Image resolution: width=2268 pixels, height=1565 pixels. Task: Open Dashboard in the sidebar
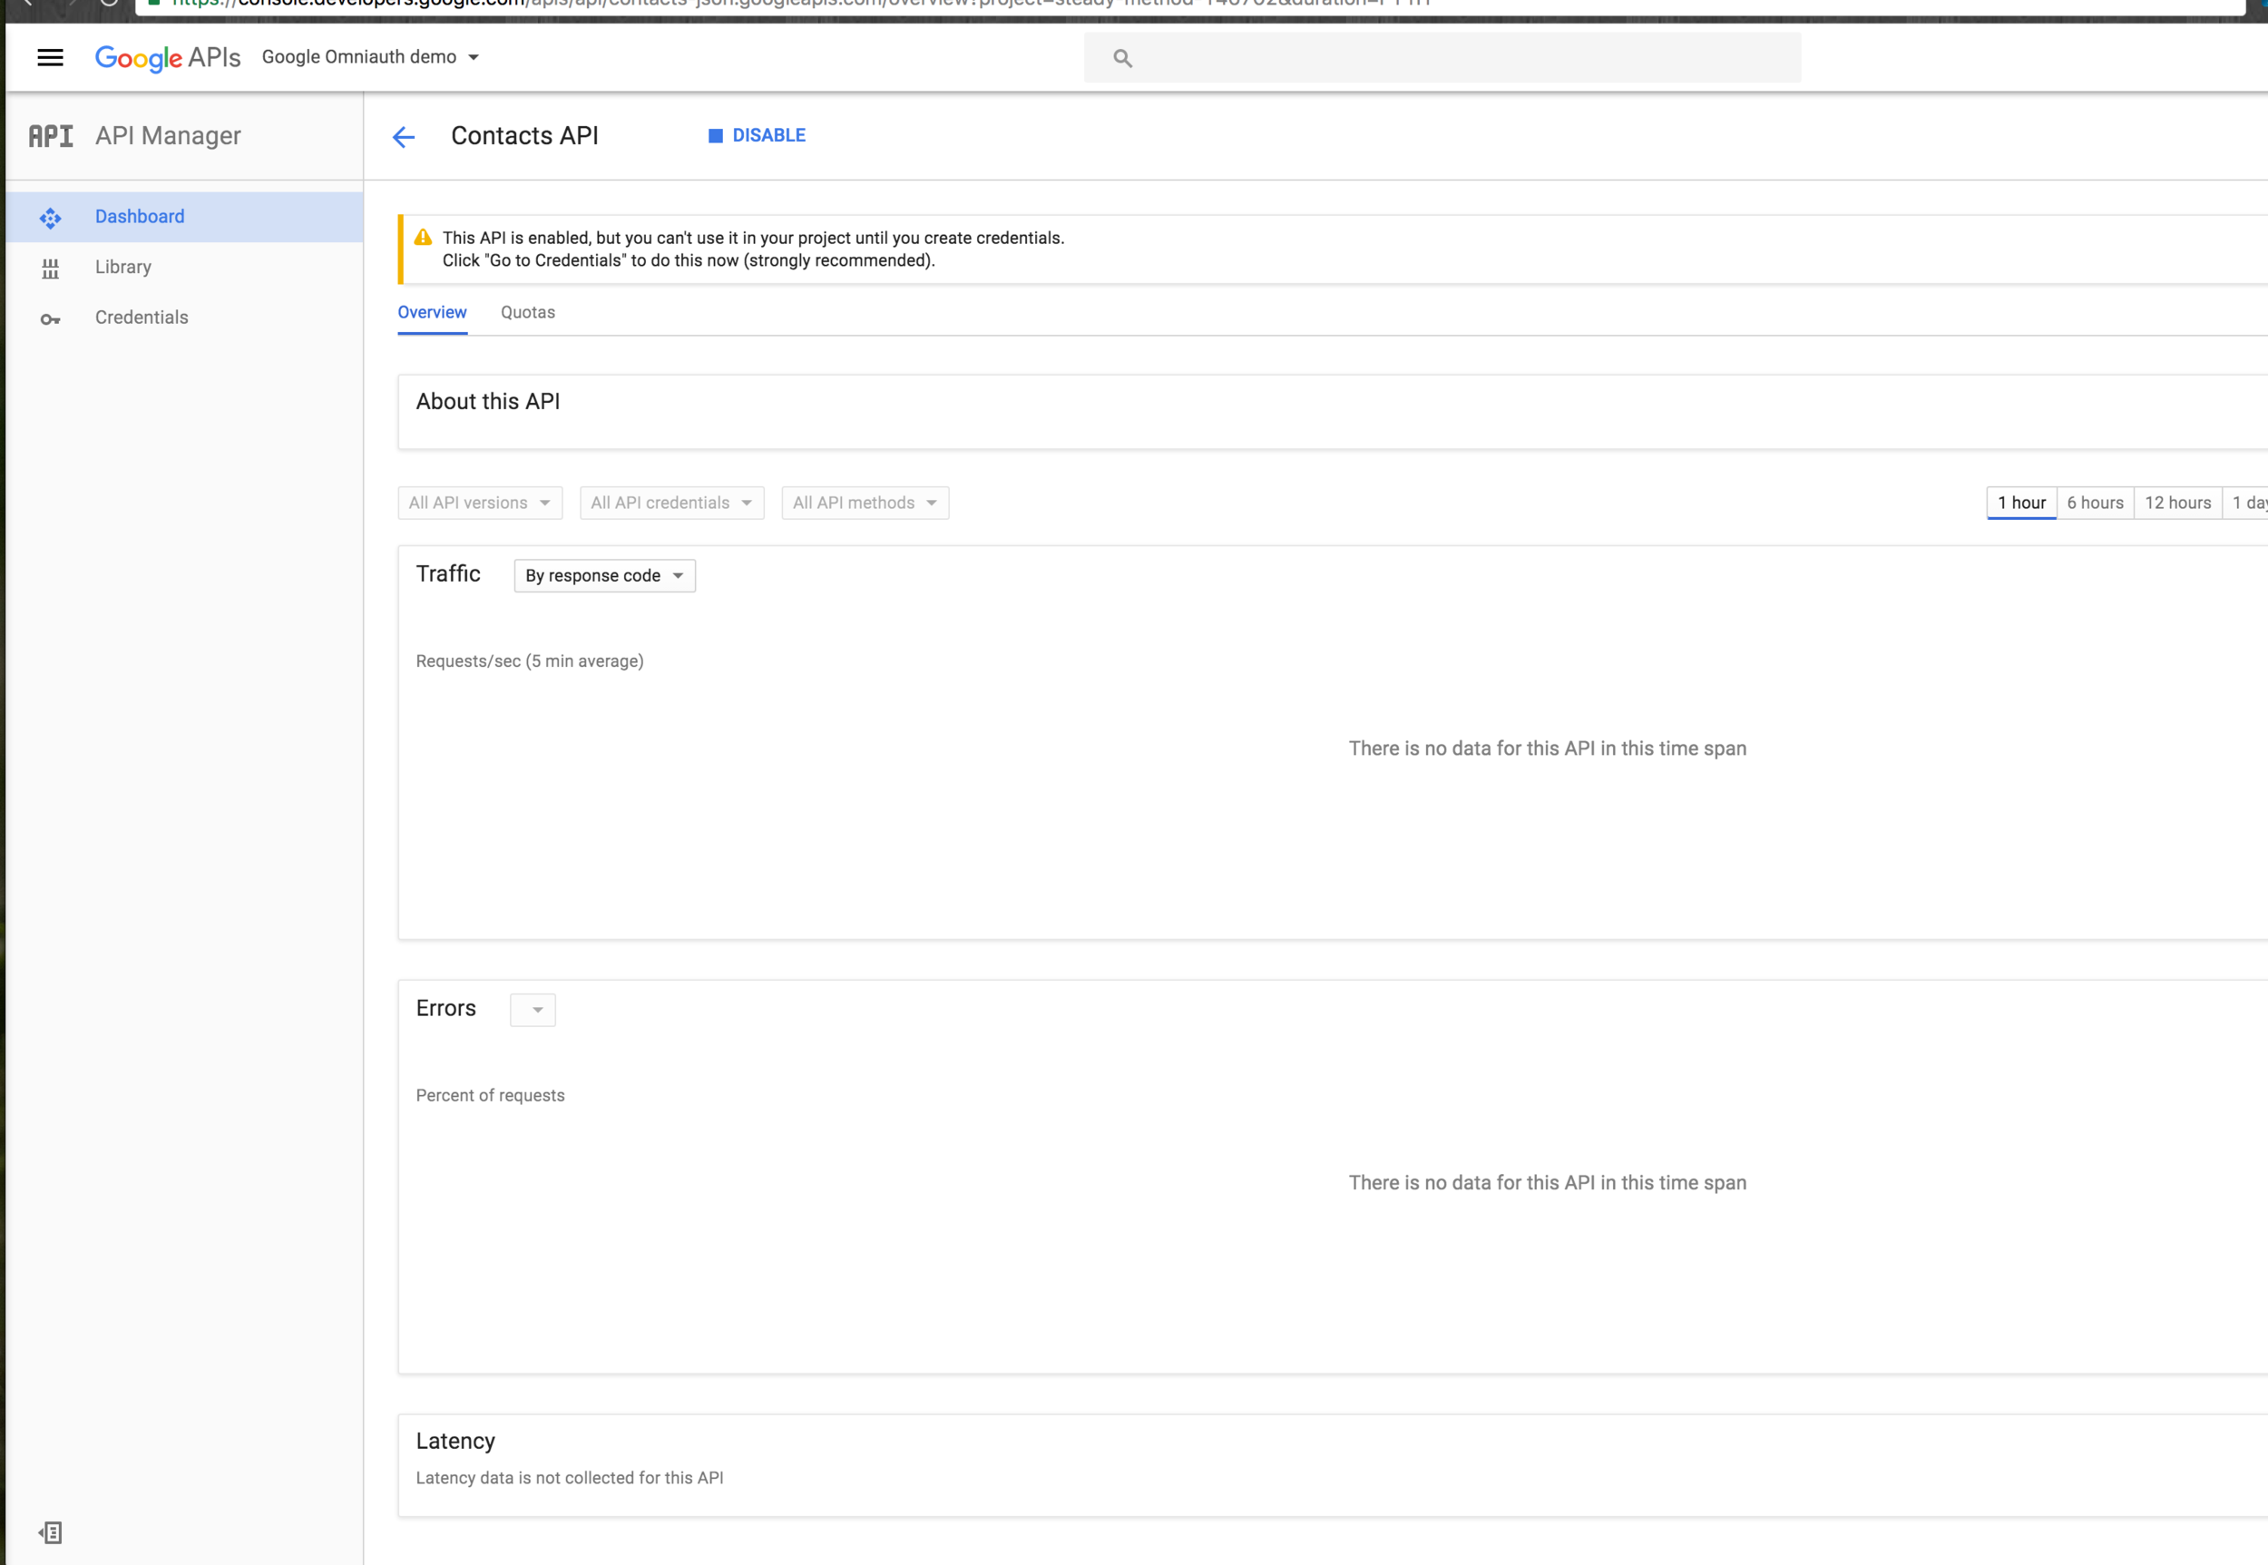point(184,217)
